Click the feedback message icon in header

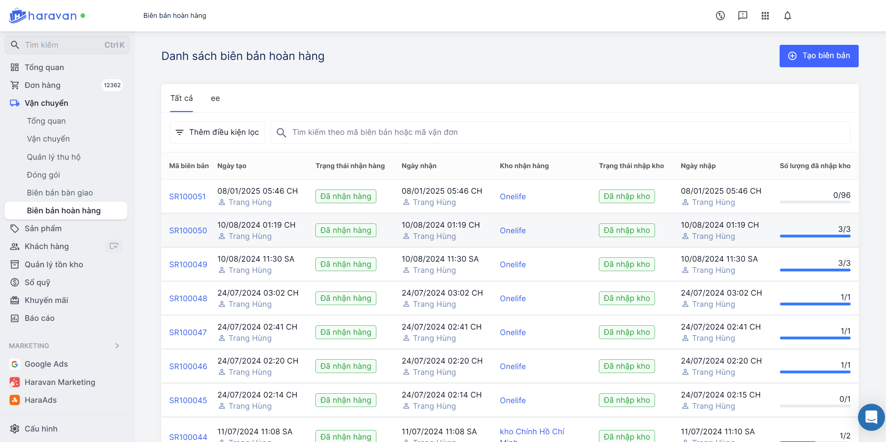(x=742, y=16)
